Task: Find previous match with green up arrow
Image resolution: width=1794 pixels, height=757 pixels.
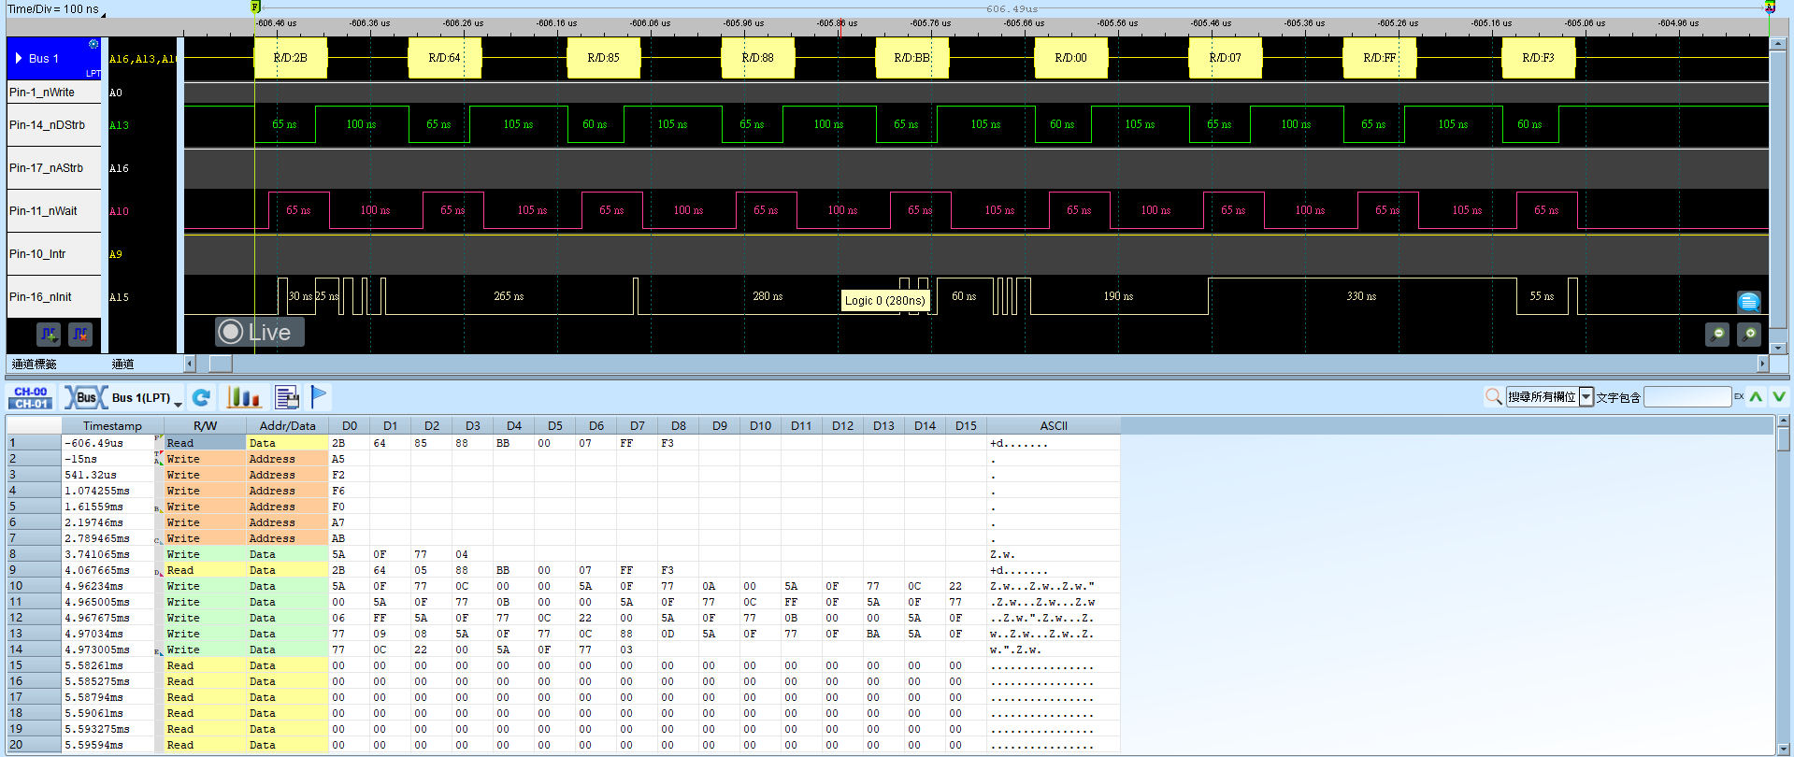Action: pos(1757,397)
